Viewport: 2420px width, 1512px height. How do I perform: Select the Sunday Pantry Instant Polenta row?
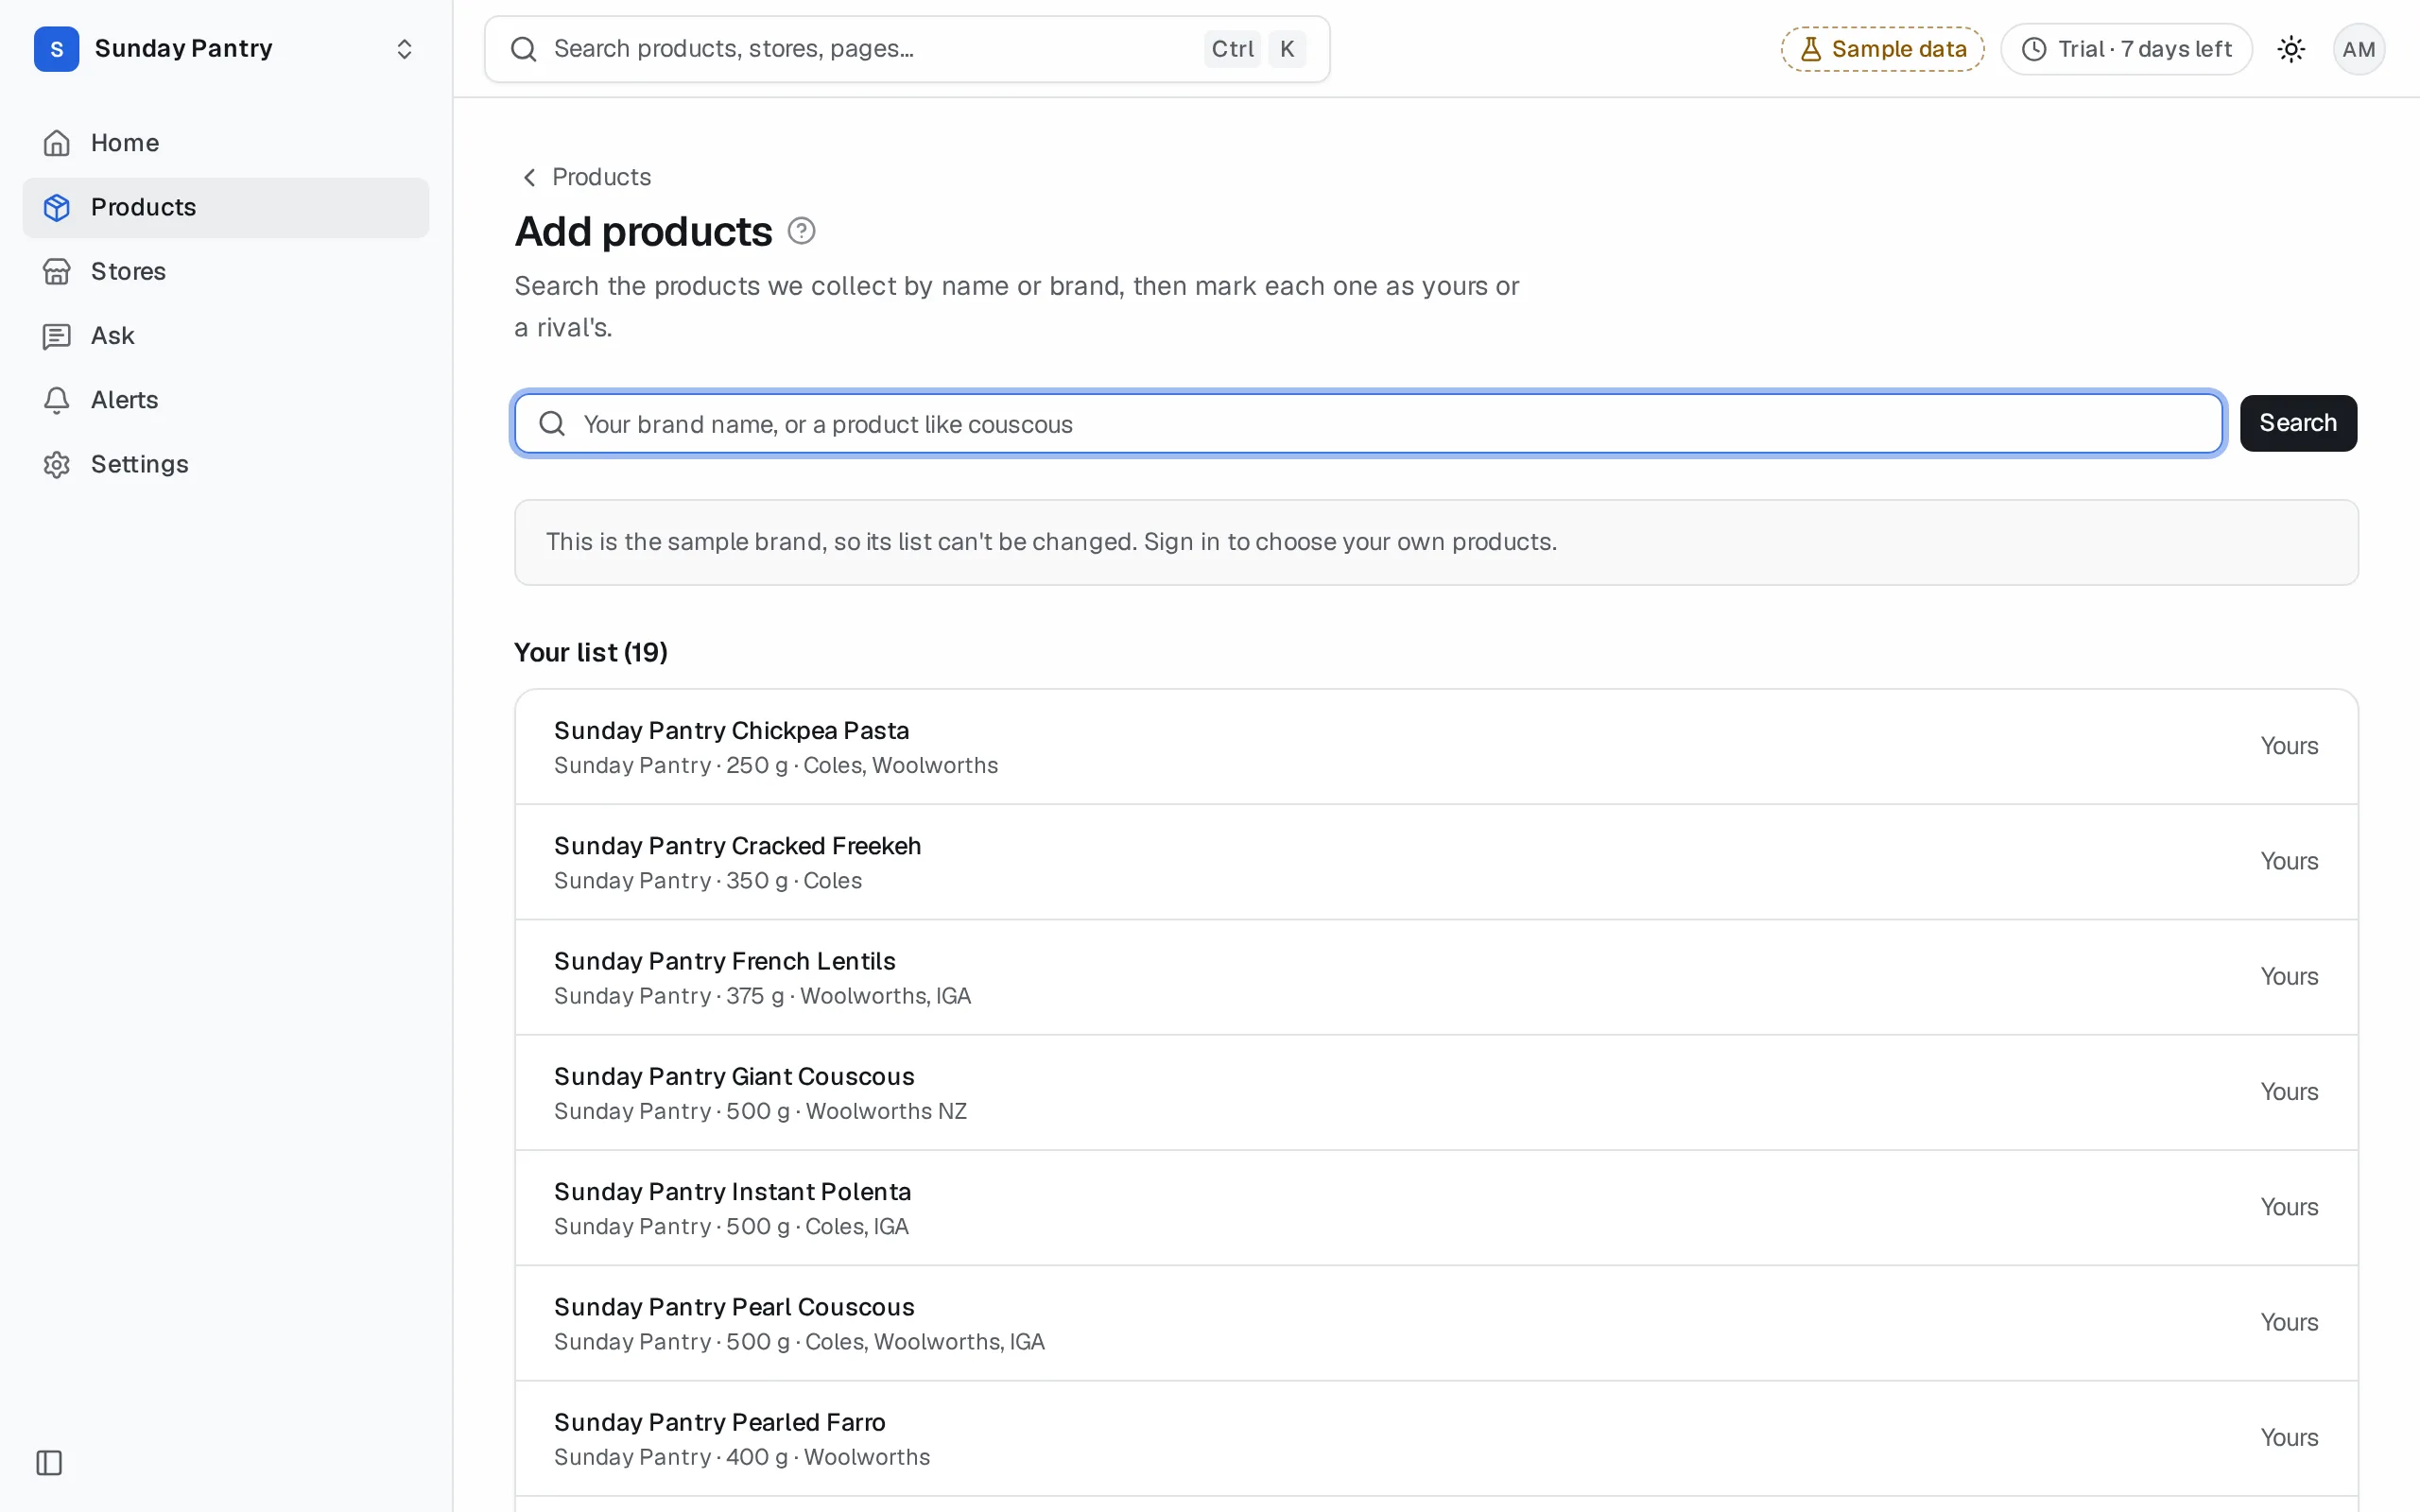[x=1436, y=1208]
